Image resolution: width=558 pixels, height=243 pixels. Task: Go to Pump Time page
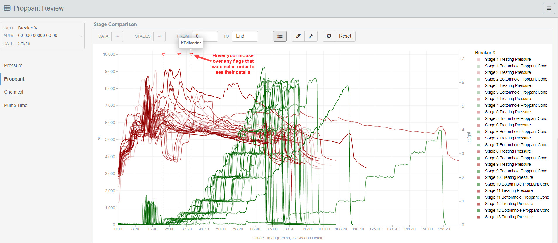click(x=16, y=106)
